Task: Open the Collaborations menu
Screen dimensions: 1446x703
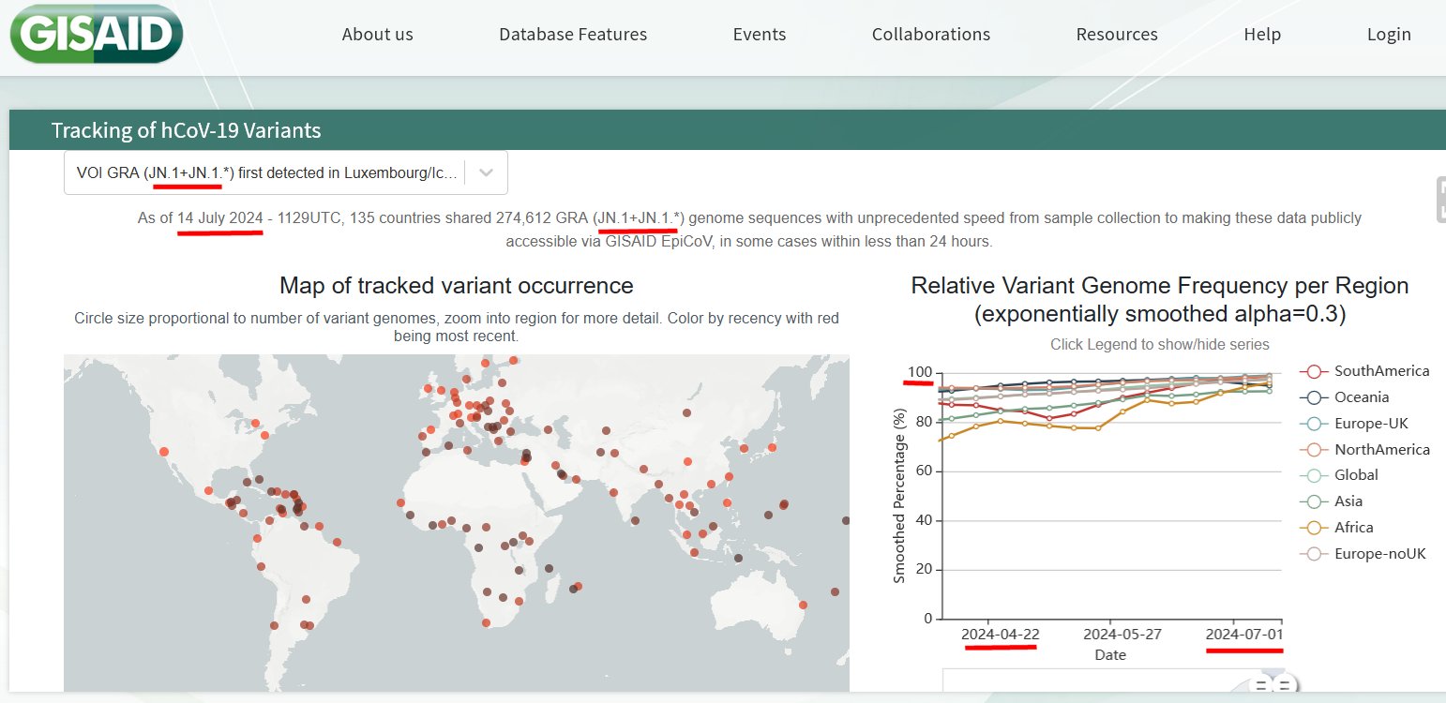Action: pyautogui.click(x=930, y=34)
